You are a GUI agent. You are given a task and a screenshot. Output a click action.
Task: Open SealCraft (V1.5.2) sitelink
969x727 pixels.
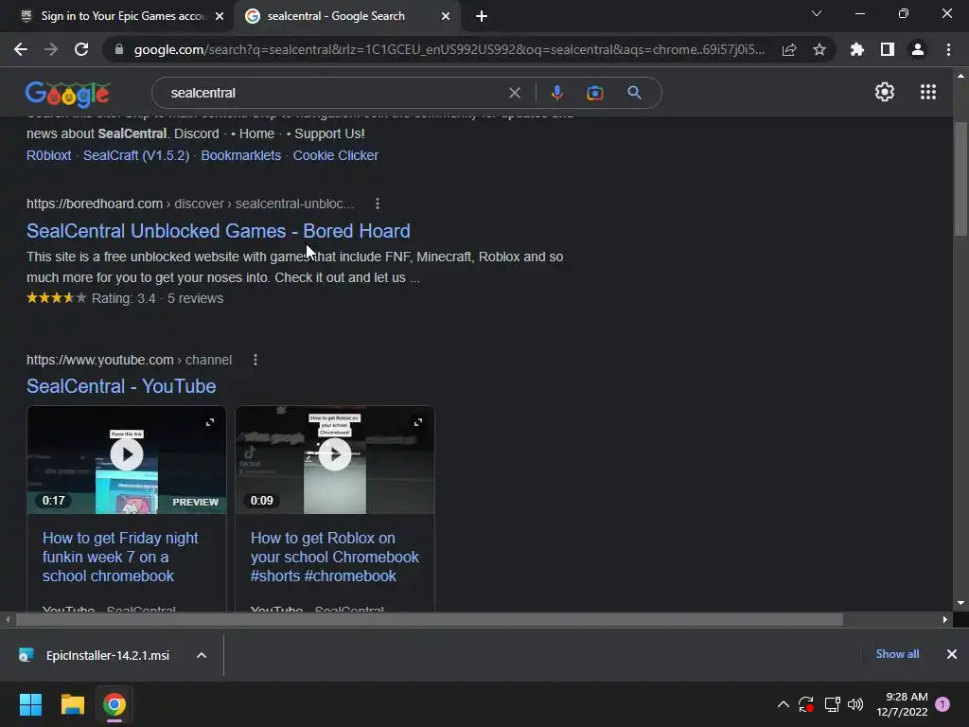pyautogui.click(x=136, y=155)
